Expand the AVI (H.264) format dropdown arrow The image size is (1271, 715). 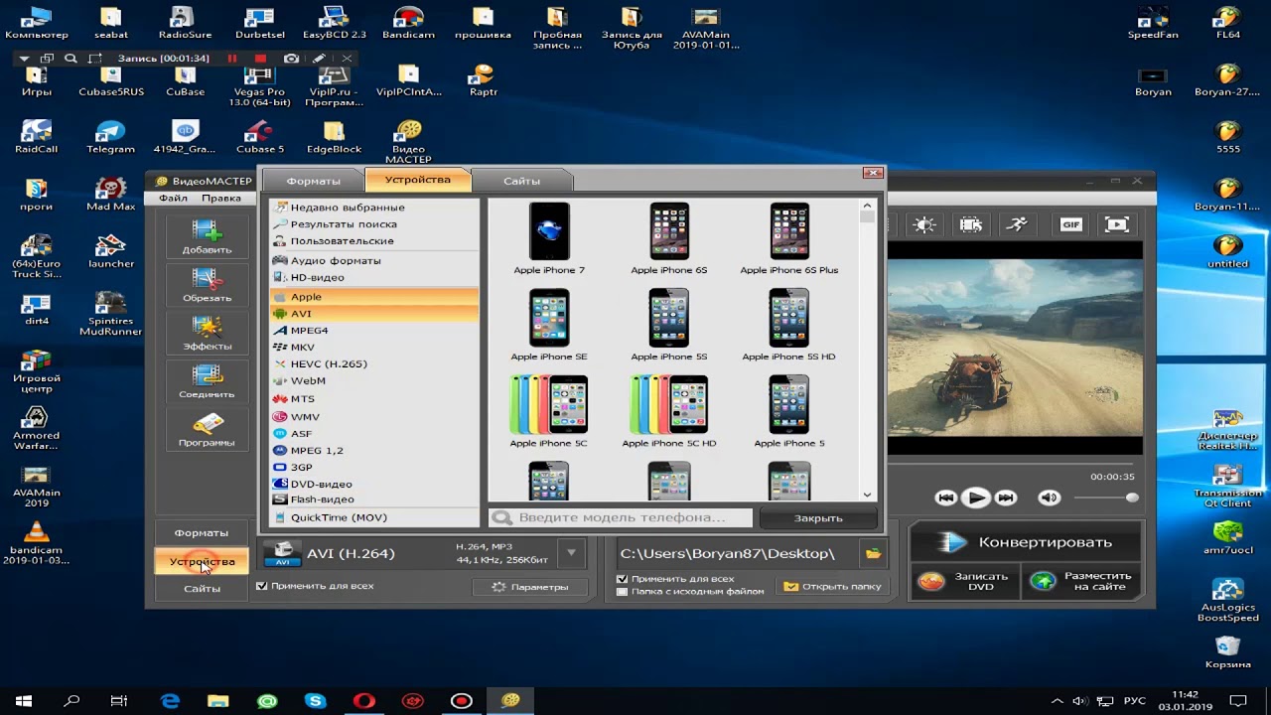(571, 553)
